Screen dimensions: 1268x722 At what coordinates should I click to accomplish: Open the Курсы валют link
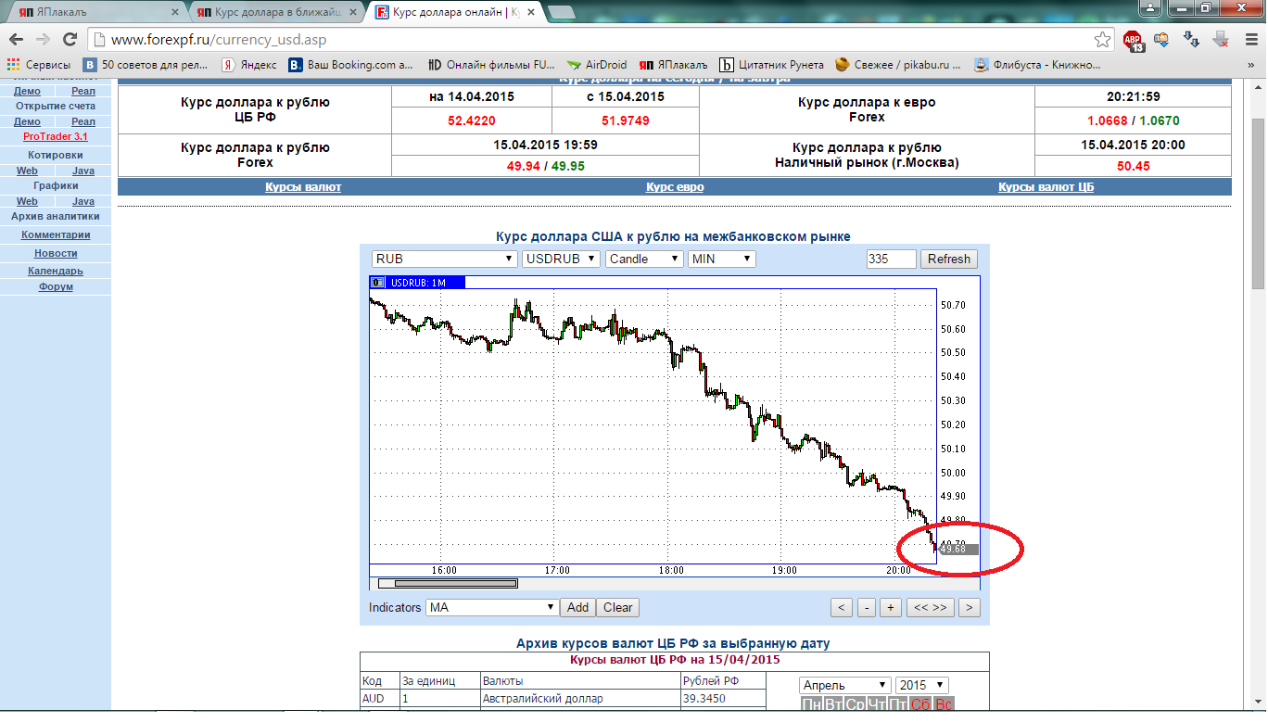[303, 186]
